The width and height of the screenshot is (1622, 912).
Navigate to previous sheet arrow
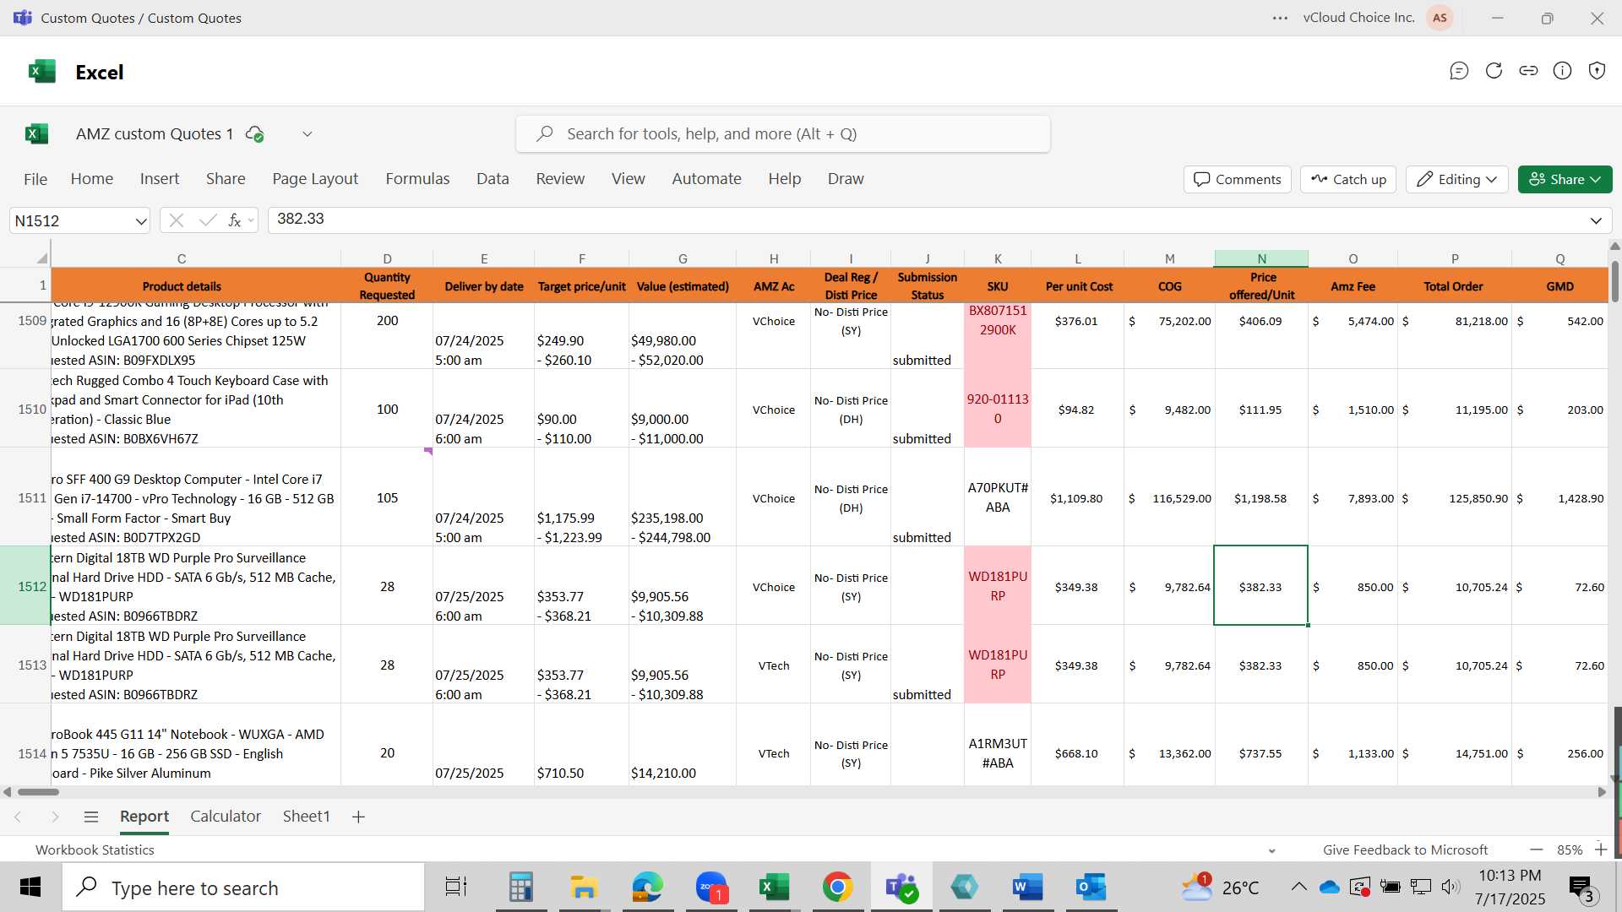pyautogui.click(x=18, y=817)
